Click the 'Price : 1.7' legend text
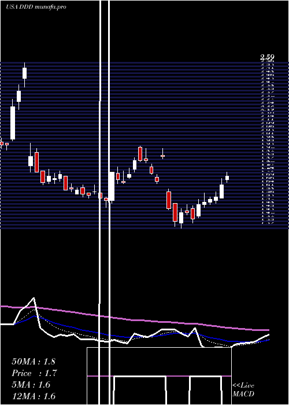Screen dimensions: 289x405 [34, 373]
